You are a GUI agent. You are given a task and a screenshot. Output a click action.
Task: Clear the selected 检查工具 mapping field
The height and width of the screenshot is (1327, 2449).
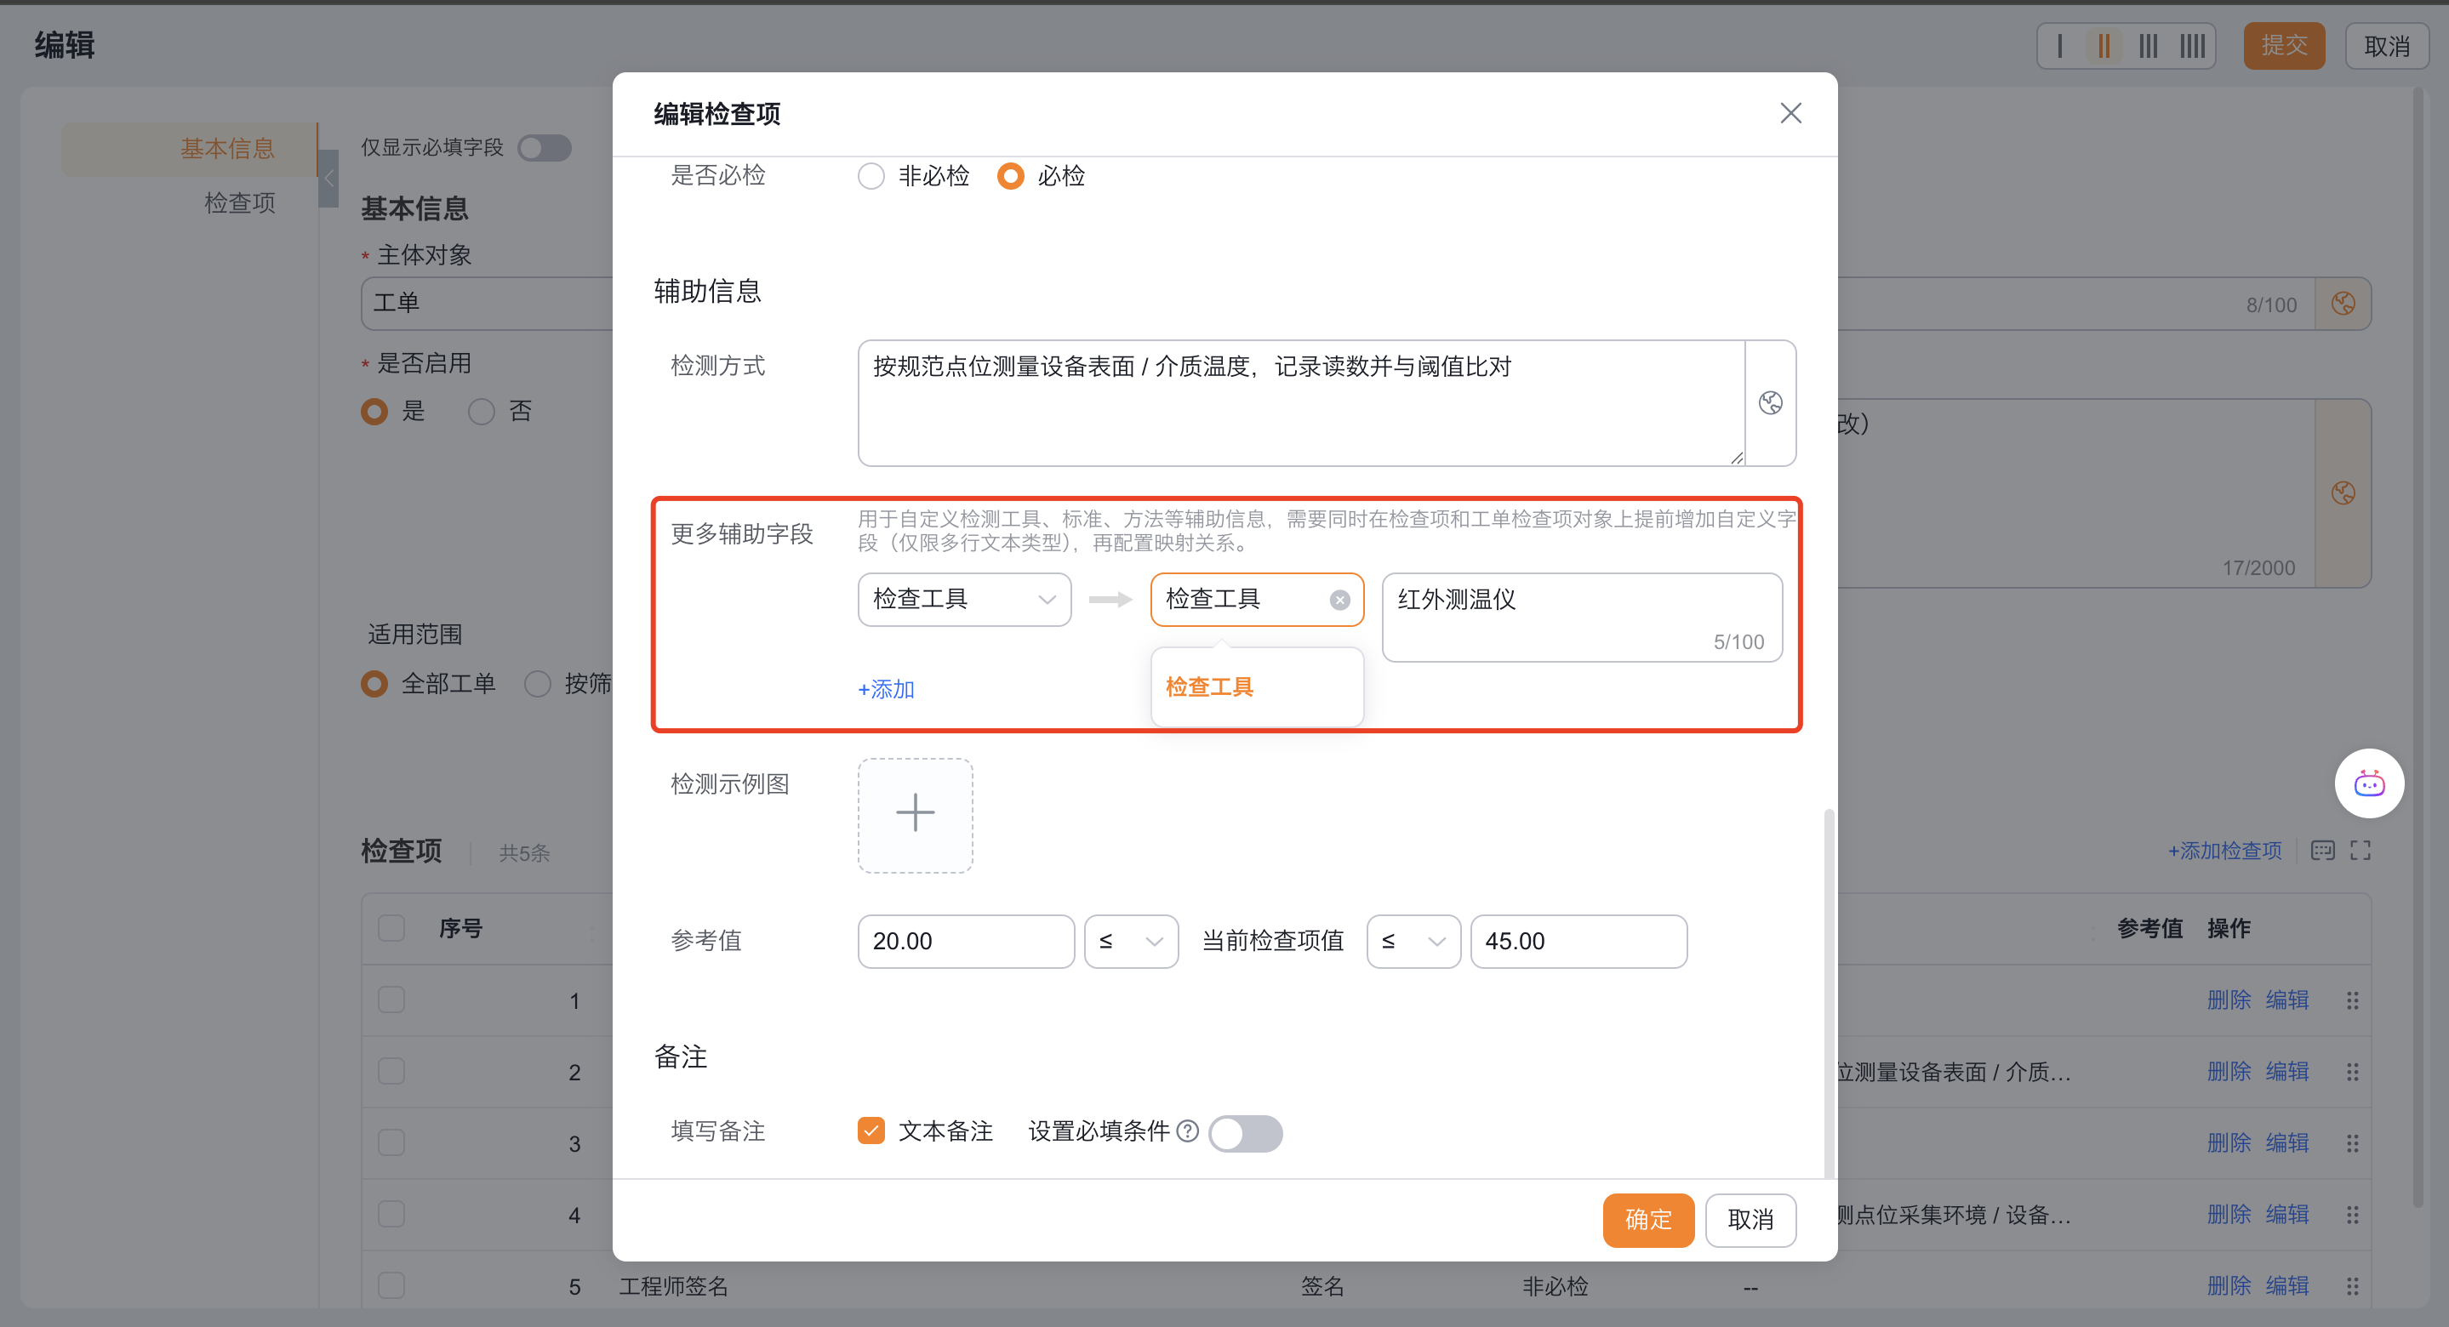[1339, 600]
